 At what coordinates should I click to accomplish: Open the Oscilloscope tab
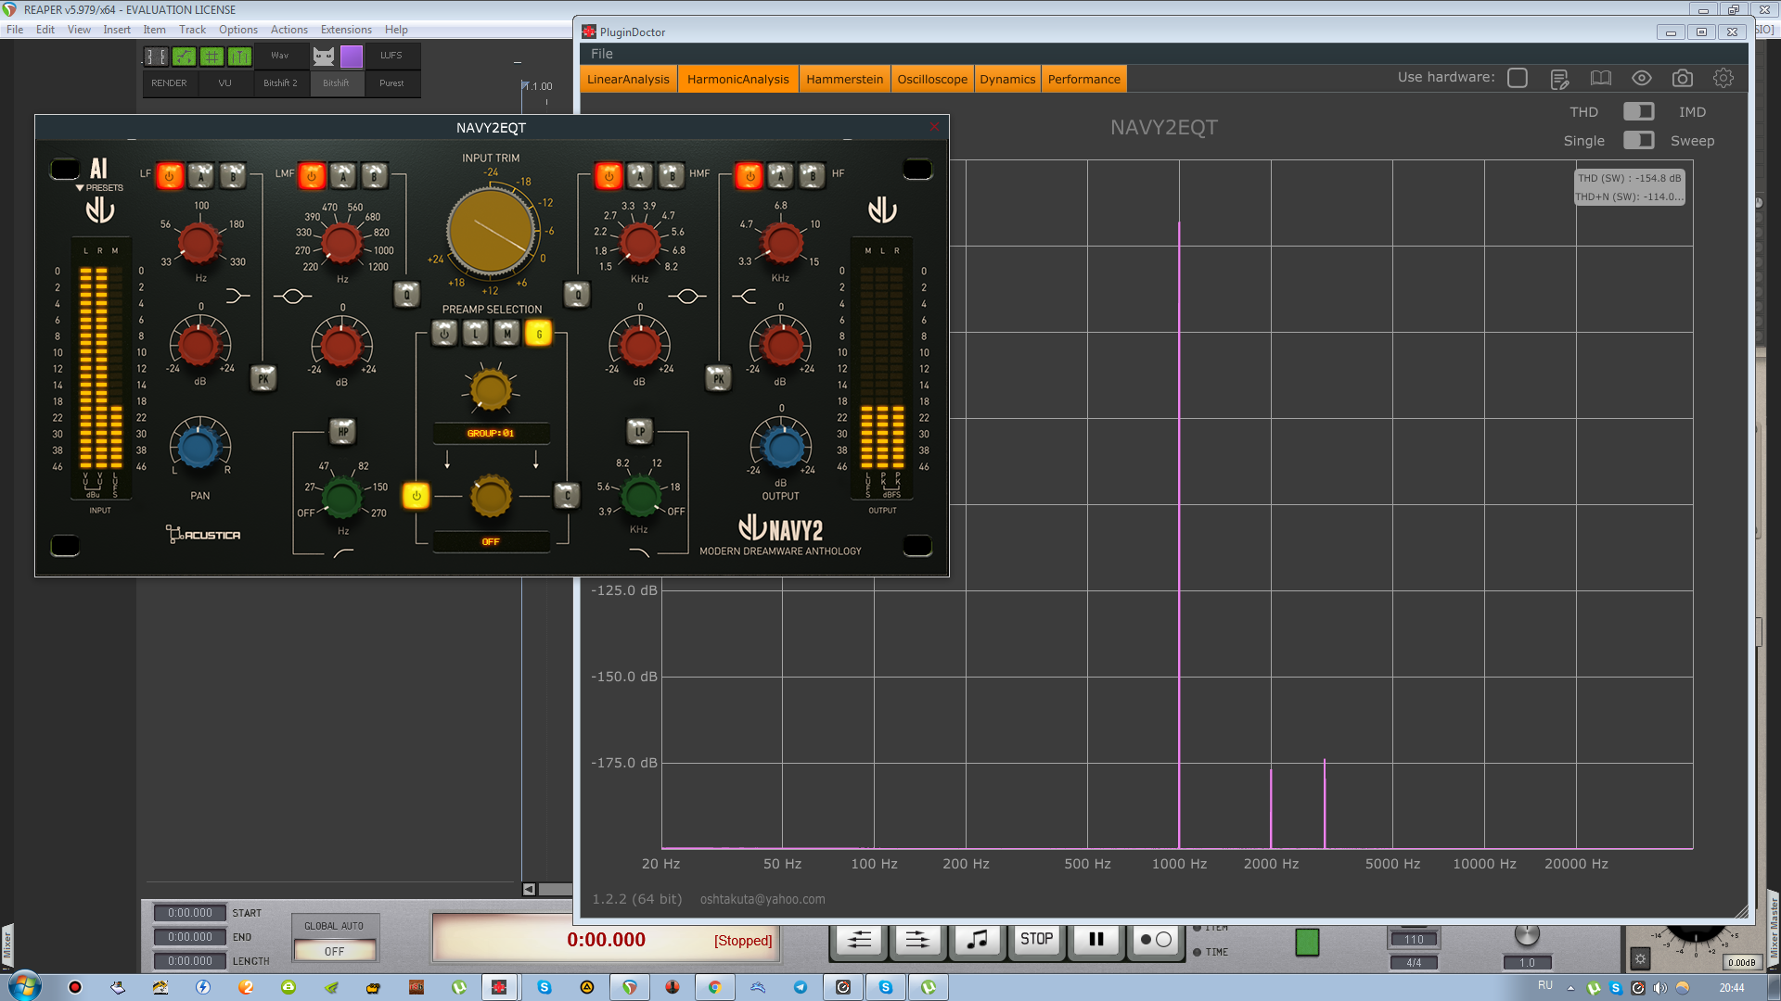pyautogui.click(x=932, y=79)
